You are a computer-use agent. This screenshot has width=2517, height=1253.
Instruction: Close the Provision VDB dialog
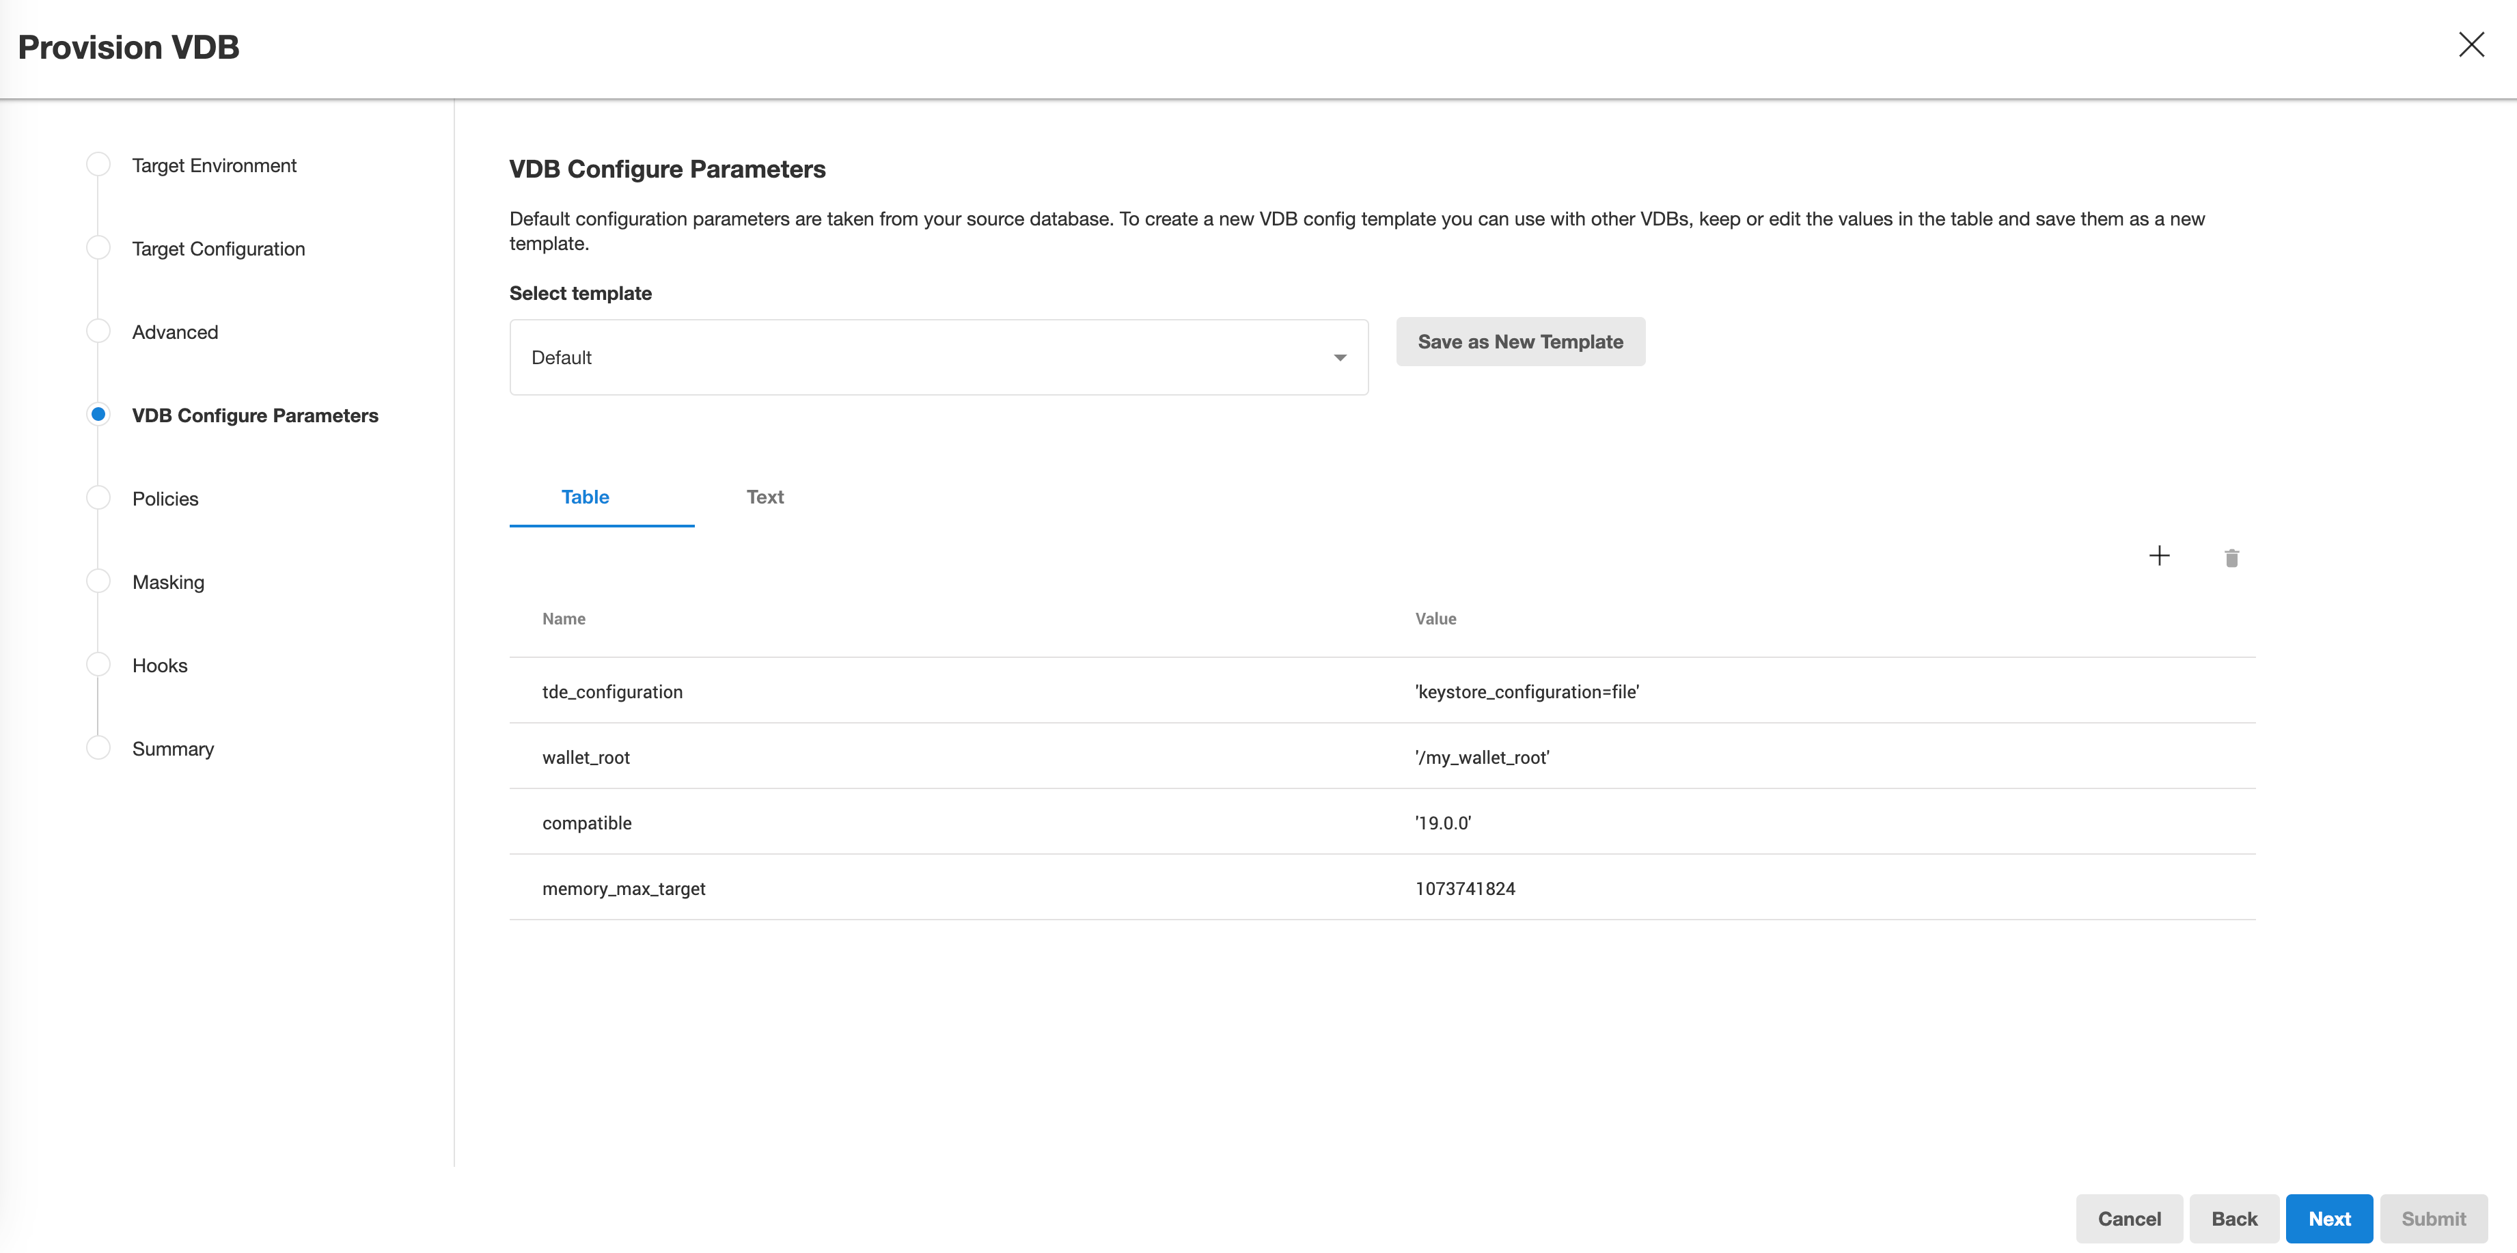coord(2471,44)
